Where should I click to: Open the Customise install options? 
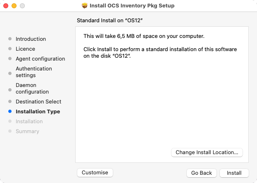pyautogui.click(x=95, y=173)
